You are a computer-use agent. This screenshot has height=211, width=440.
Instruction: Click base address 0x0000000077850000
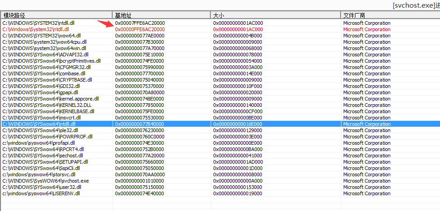140,105
